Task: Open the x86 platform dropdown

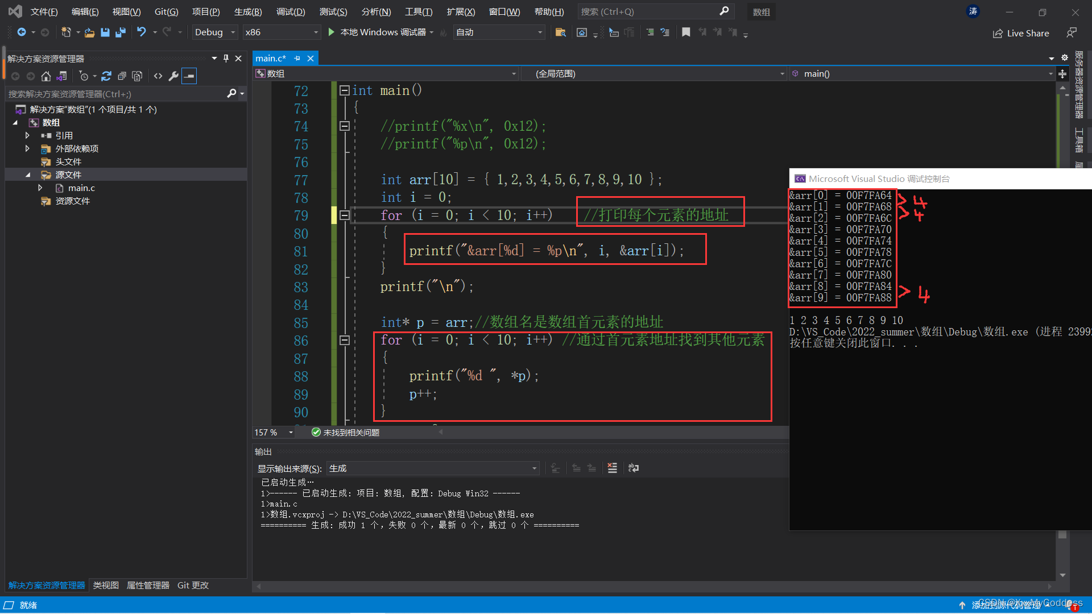Action: [x=281, y=32]
